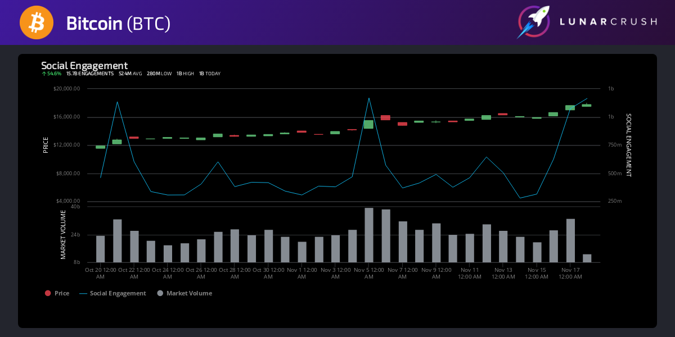Toggle the Price series in legend

(x=57, y=293)
